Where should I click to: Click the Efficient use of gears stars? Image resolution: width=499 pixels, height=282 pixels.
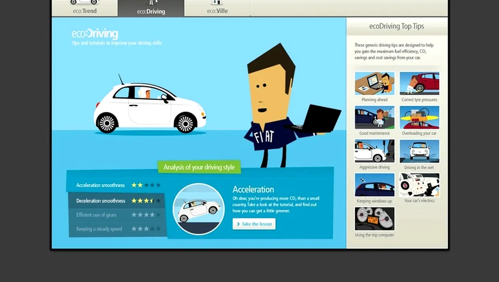146,215
